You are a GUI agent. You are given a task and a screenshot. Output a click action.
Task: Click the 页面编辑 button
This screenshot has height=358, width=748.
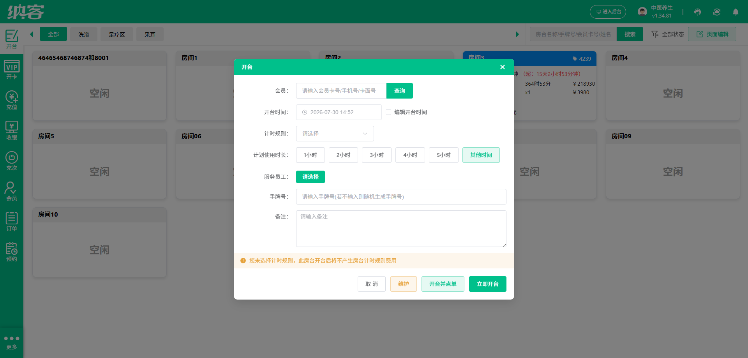click(x=712, y=34)
